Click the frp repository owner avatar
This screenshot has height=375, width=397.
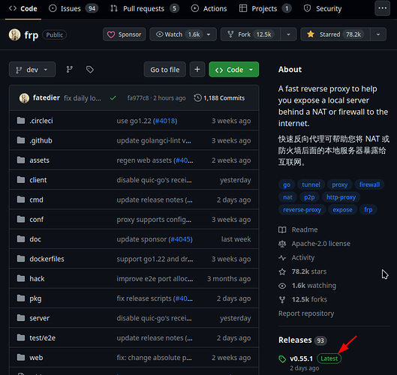point(15,34)
